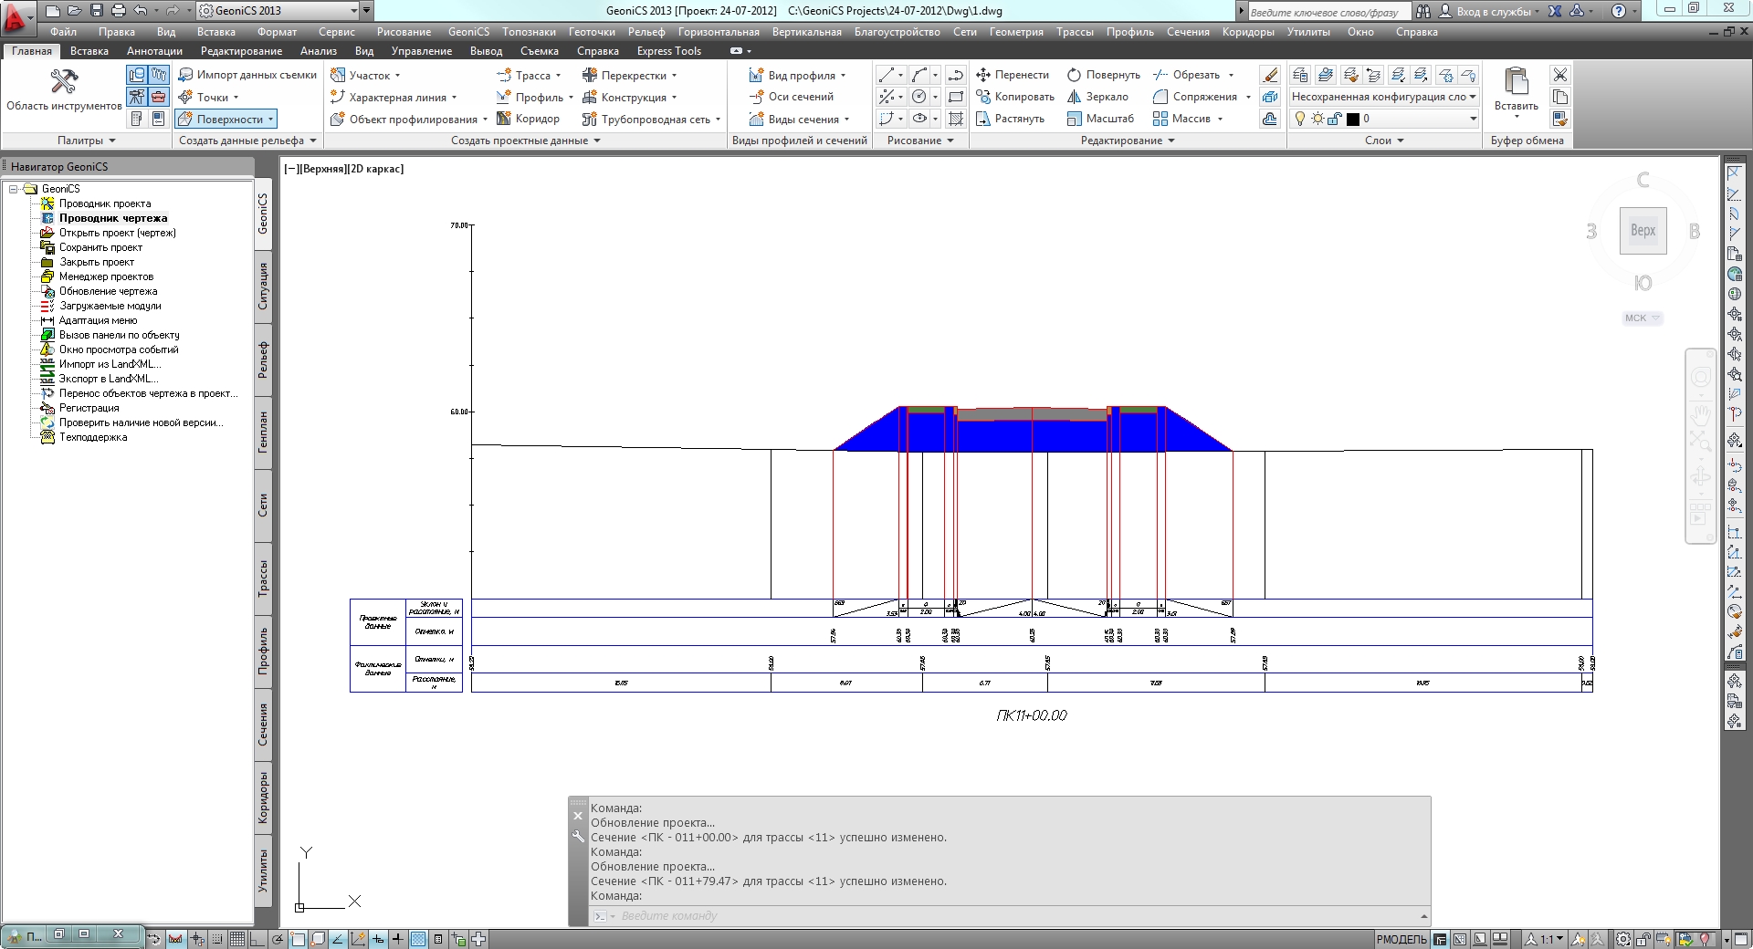The height and width of the screenshot is (949, 1753).
Task: Open the Рельеф menu
Action: pyautogui.click(x=646, y=32)
